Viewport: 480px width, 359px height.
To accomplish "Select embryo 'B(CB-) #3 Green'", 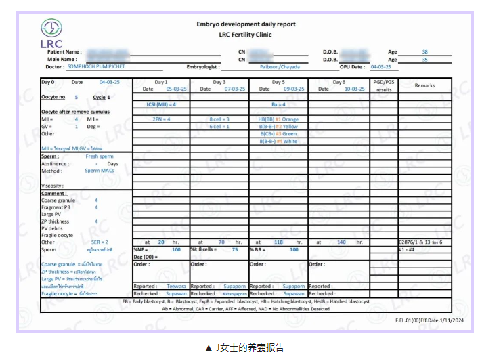I will click(x=278, y=134).
